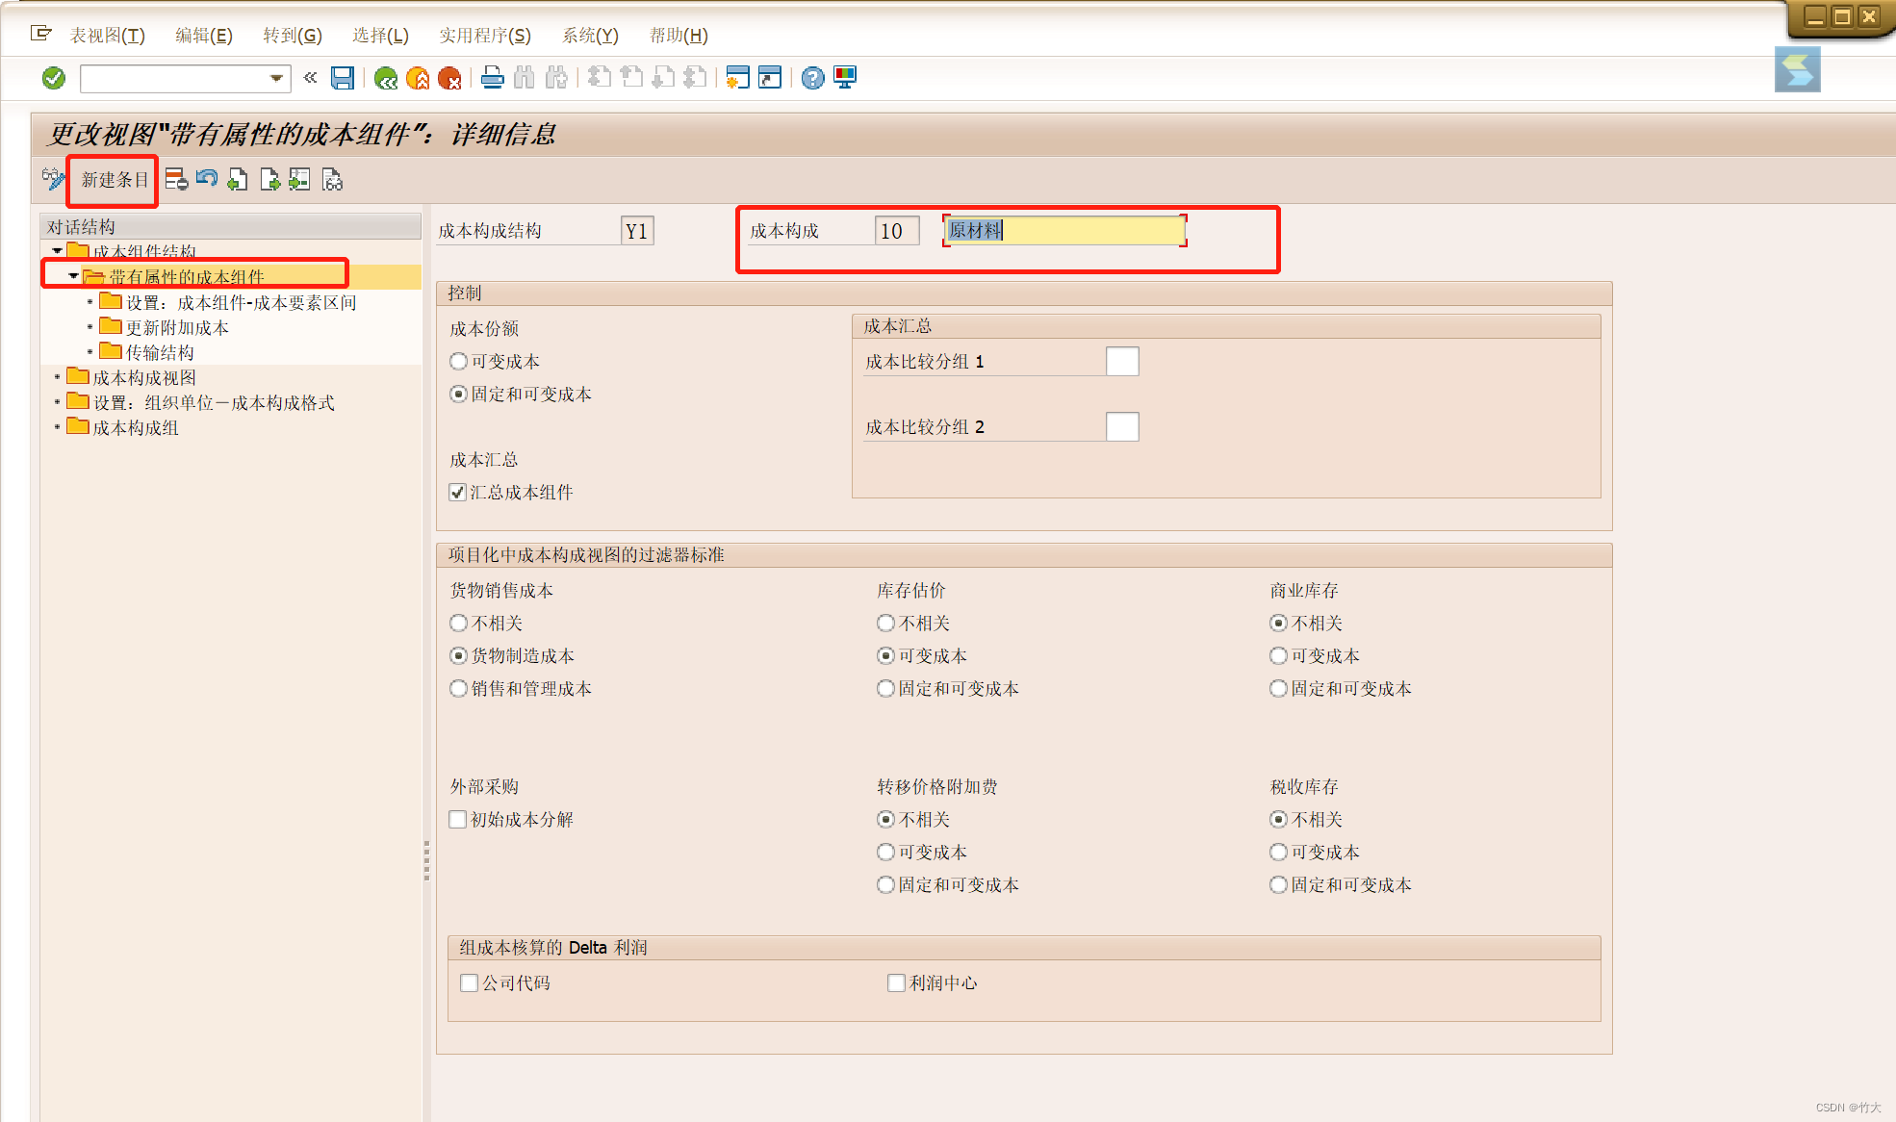Viewport: 1896px width, 1122px height.
Task: Click the save diskette icon
Action: (x=342, y=78)
